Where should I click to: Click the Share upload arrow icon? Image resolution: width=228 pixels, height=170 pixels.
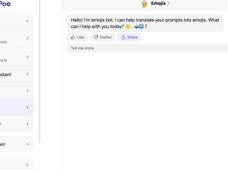(123, 37)
